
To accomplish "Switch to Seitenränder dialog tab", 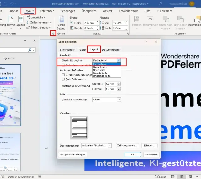I will tap(67, 50).
